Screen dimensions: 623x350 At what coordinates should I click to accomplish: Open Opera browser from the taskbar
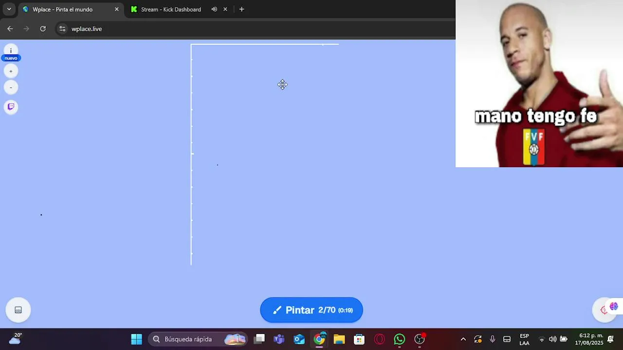(x=379, y=339)
